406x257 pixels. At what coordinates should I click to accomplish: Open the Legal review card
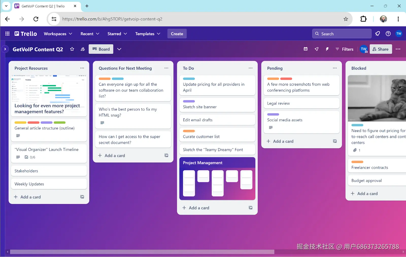[x=301, y=103]
